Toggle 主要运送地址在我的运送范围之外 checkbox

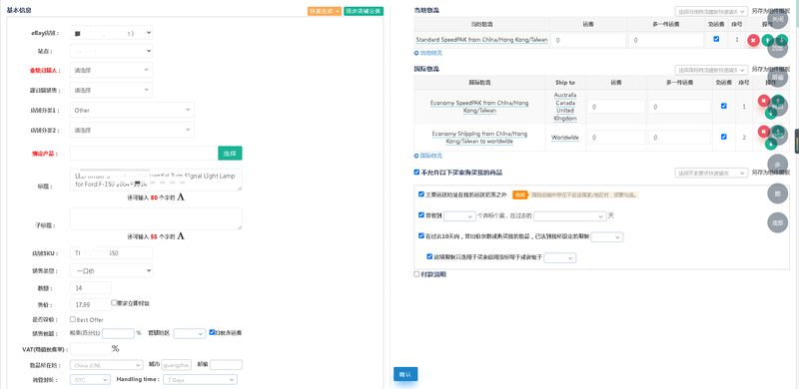[420, 194]
